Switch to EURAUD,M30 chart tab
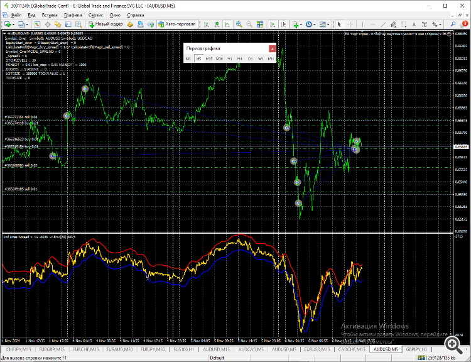Screen dimensions: 471x362 pyautogui.click(x=119, y=349)
